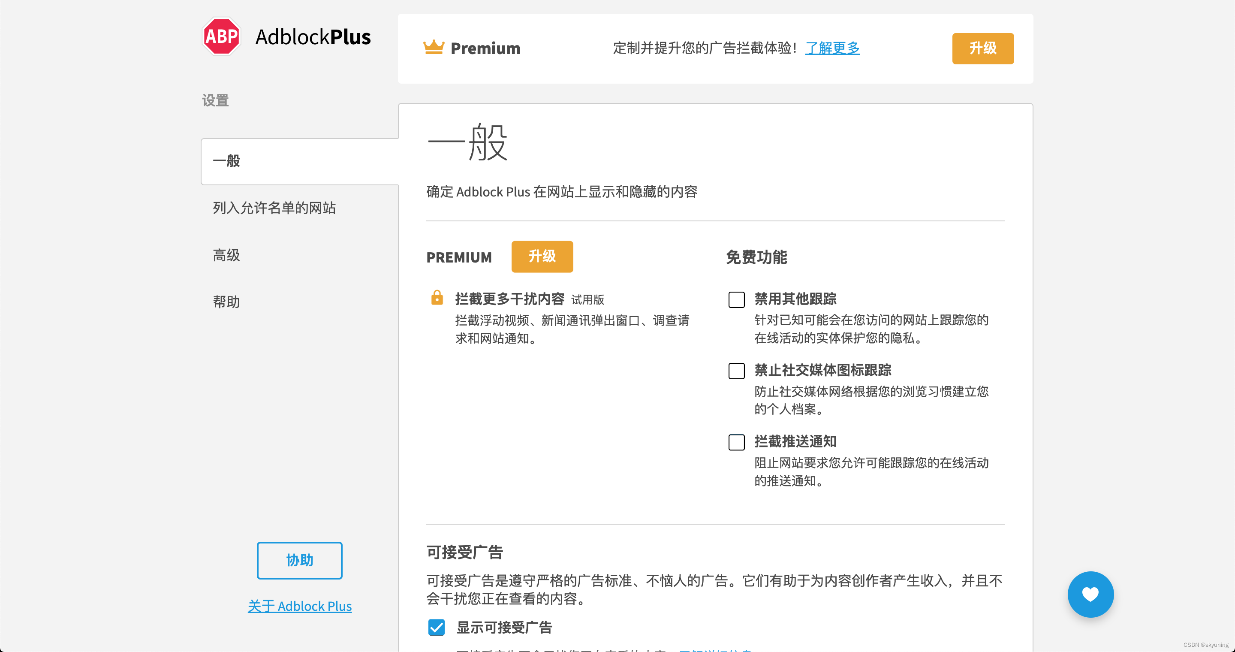Click the Premium crown icon
Viewport: 1235px width, 652px height.
coord(434,48)
